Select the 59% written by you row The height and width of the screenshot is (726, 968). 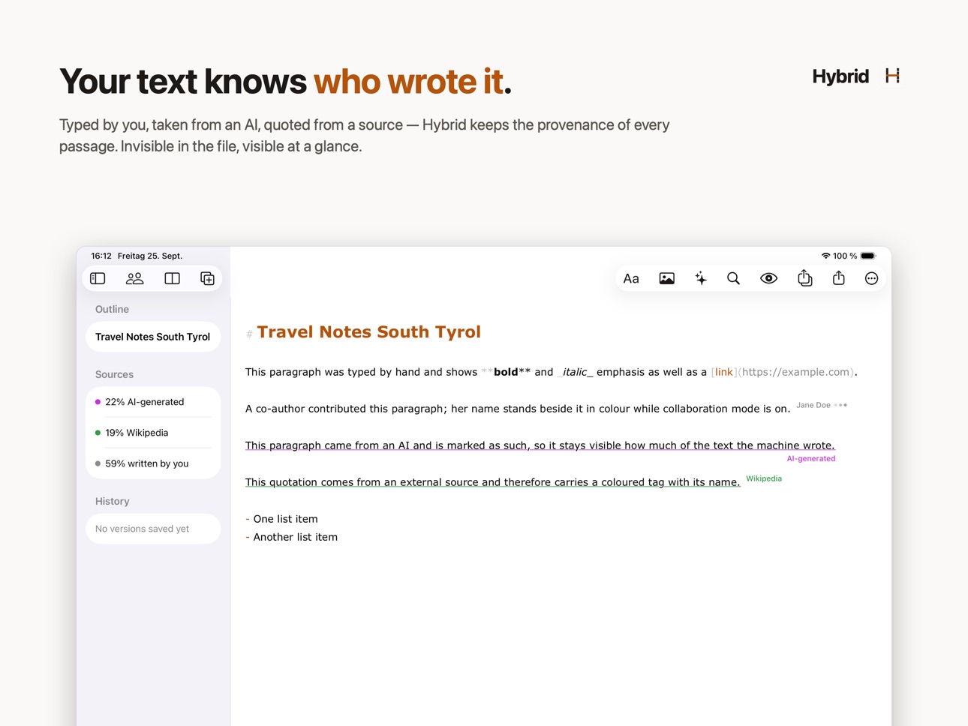tap(153, 463)
